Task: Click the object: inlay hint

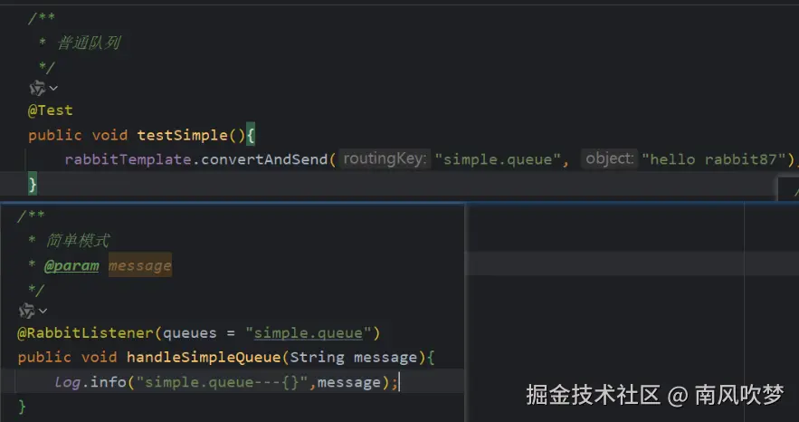Action: 610,159
